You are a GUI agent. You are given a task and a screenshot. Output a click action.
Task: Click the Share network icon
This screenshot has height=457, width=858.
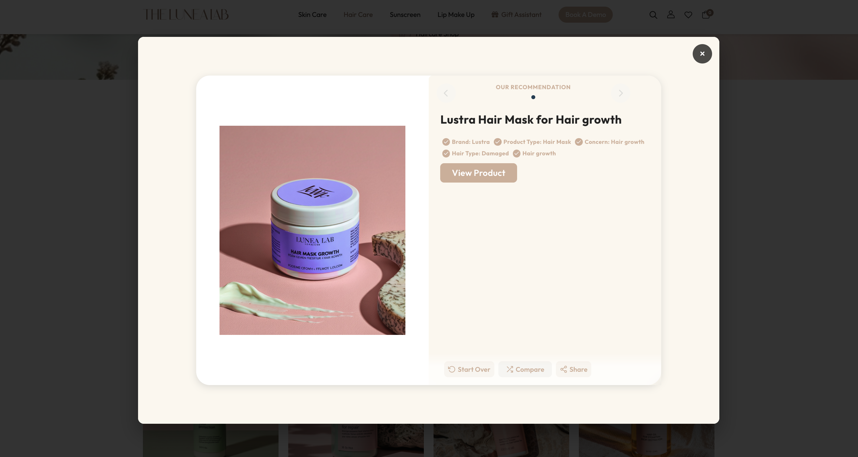[x=563, y=369]
